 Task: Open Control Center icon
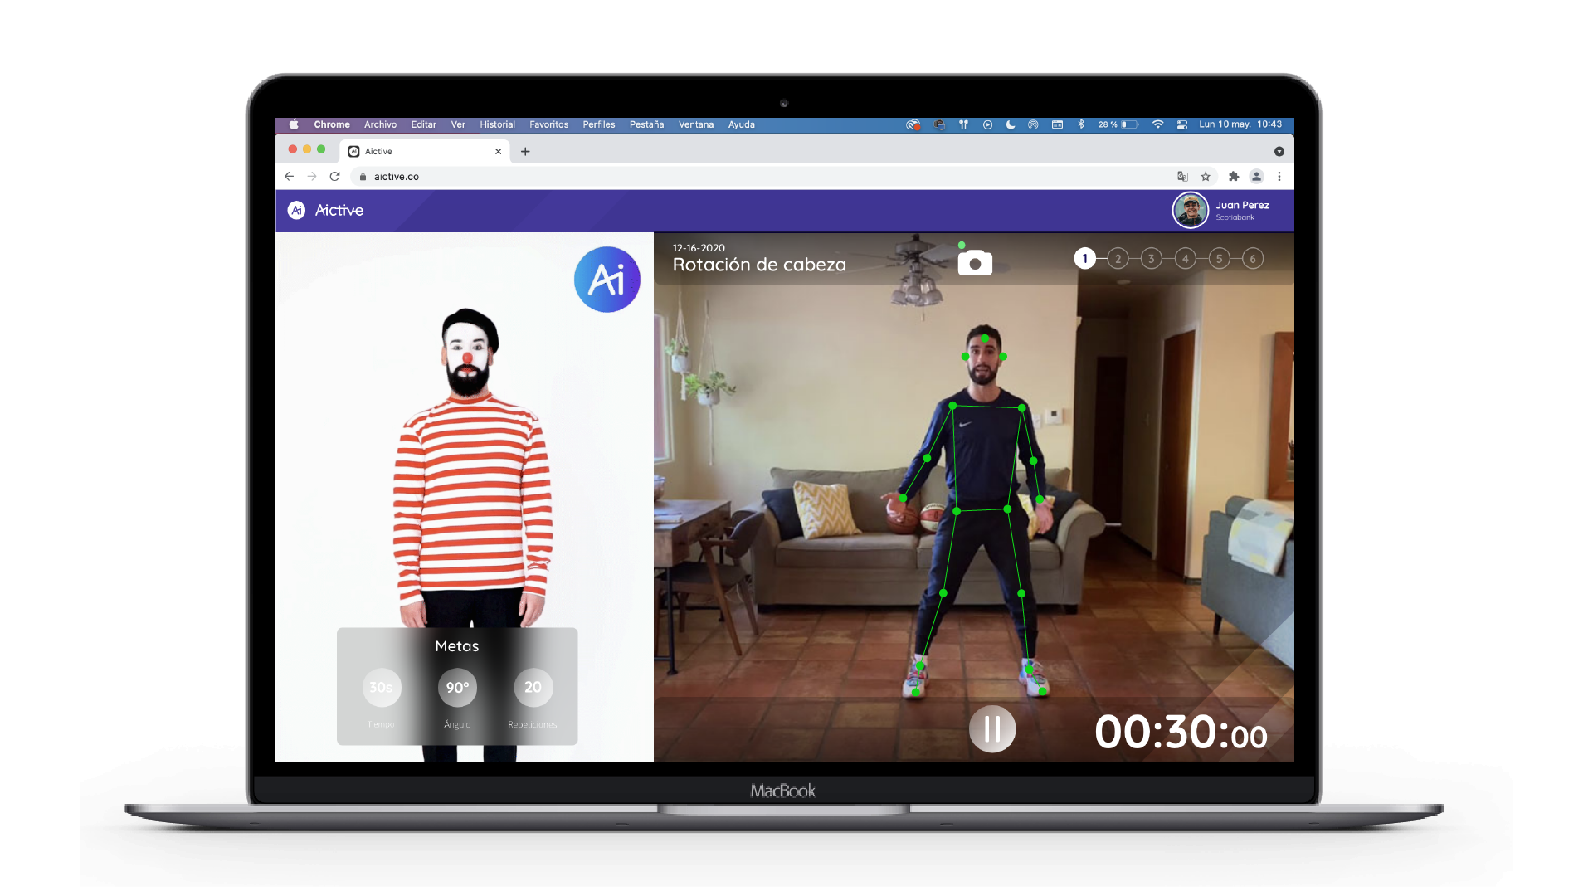1182,124
